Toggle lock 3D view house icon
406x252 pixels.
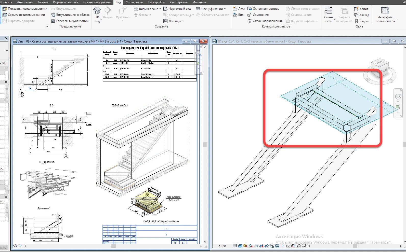coord(272,246)
